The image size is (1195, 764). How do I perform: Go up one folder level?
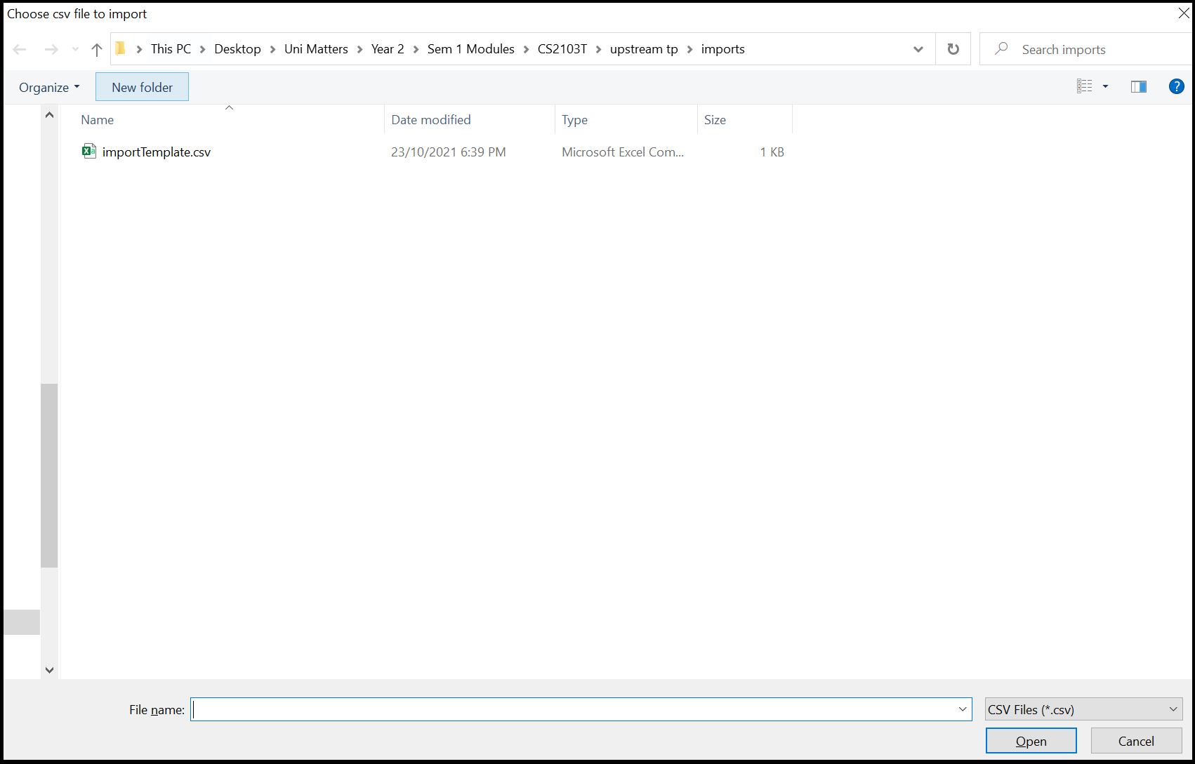point(97,49)
